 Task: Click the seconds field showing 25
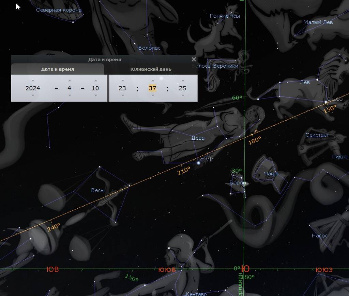[x=183, y=88]
